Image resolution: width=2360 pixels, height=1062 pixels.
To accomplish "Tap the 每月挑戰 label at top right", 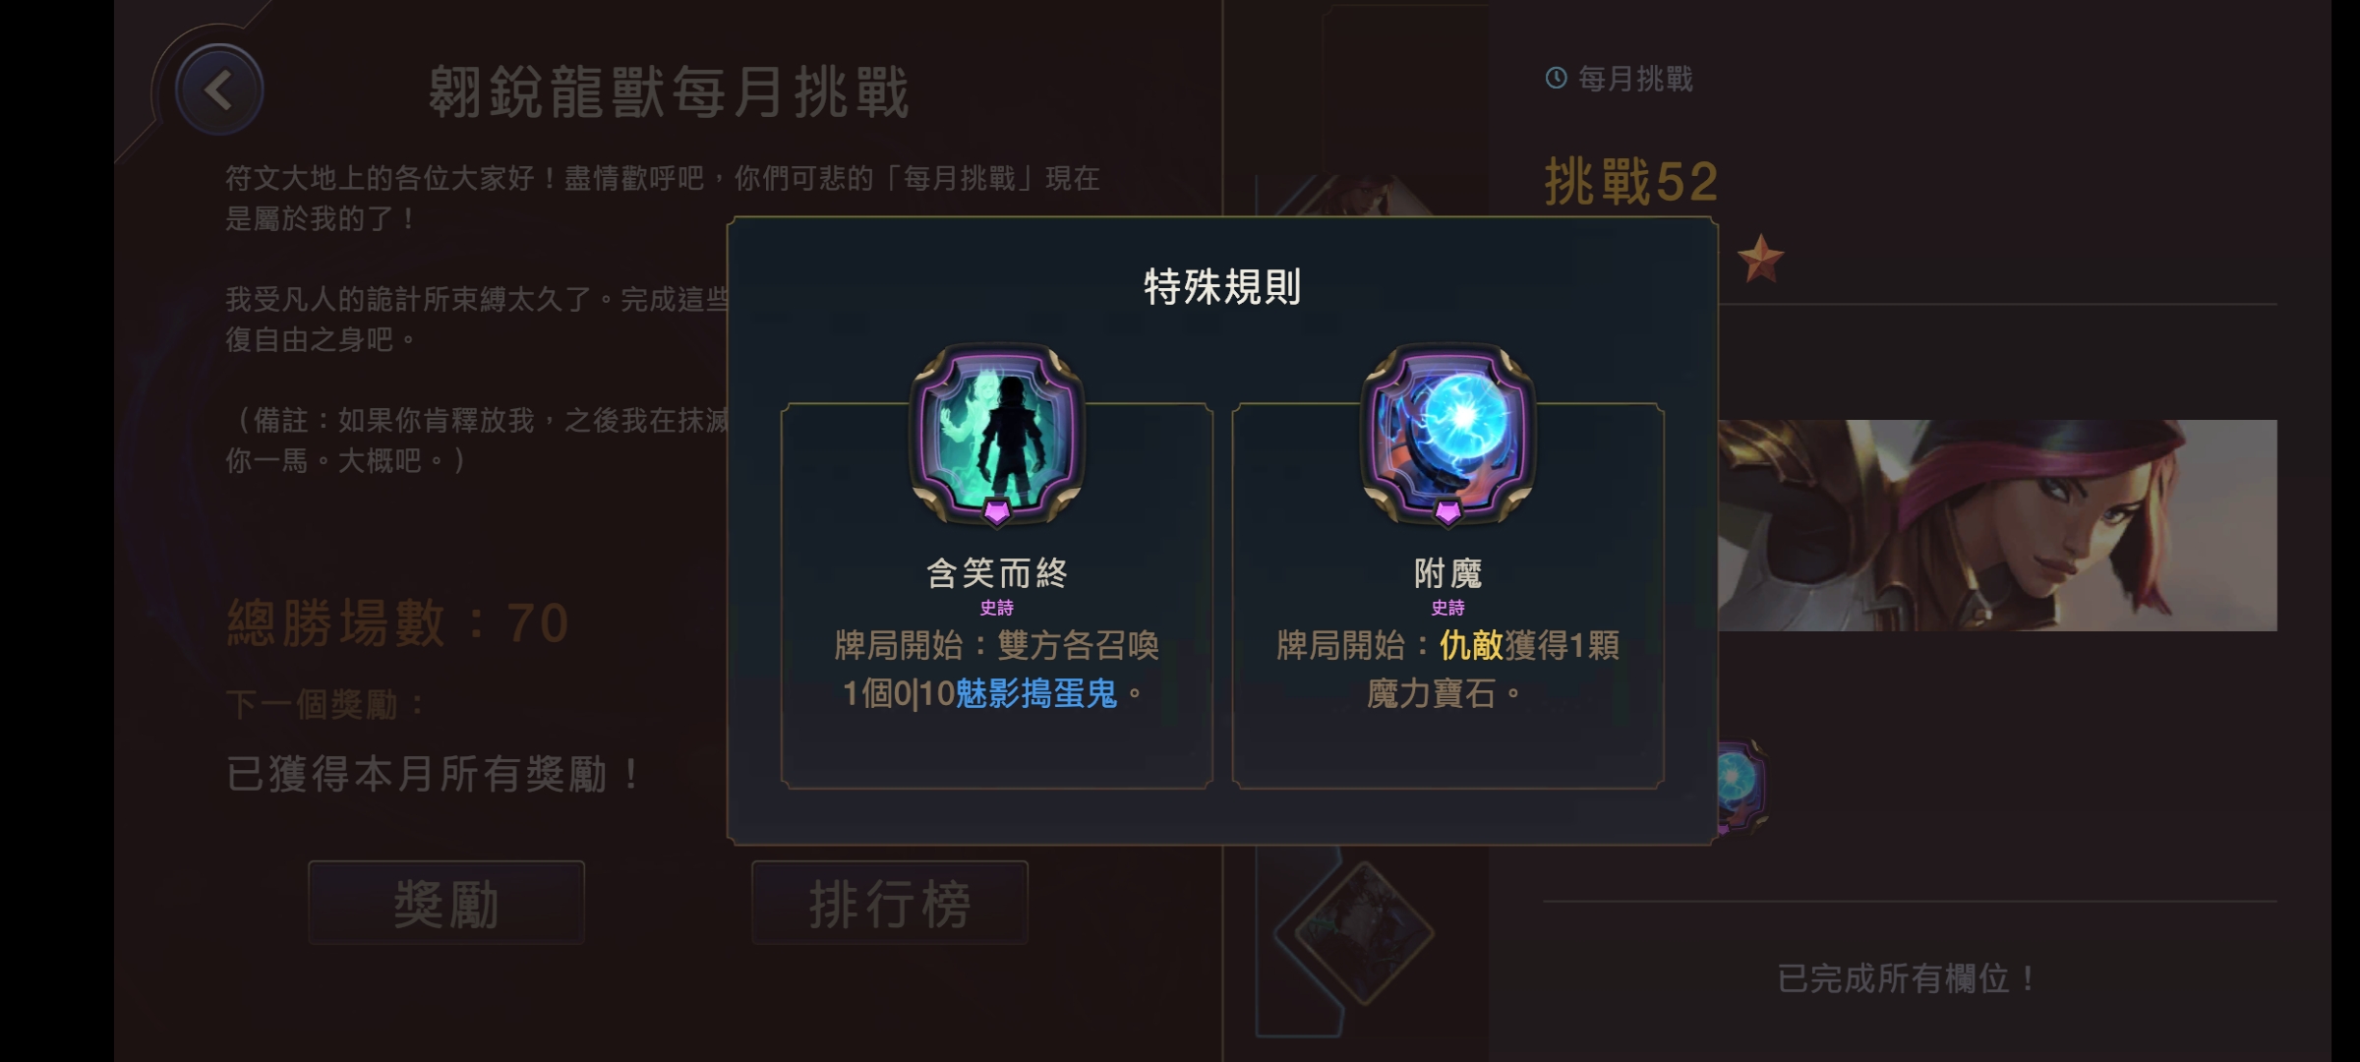I will (1635, 79).
